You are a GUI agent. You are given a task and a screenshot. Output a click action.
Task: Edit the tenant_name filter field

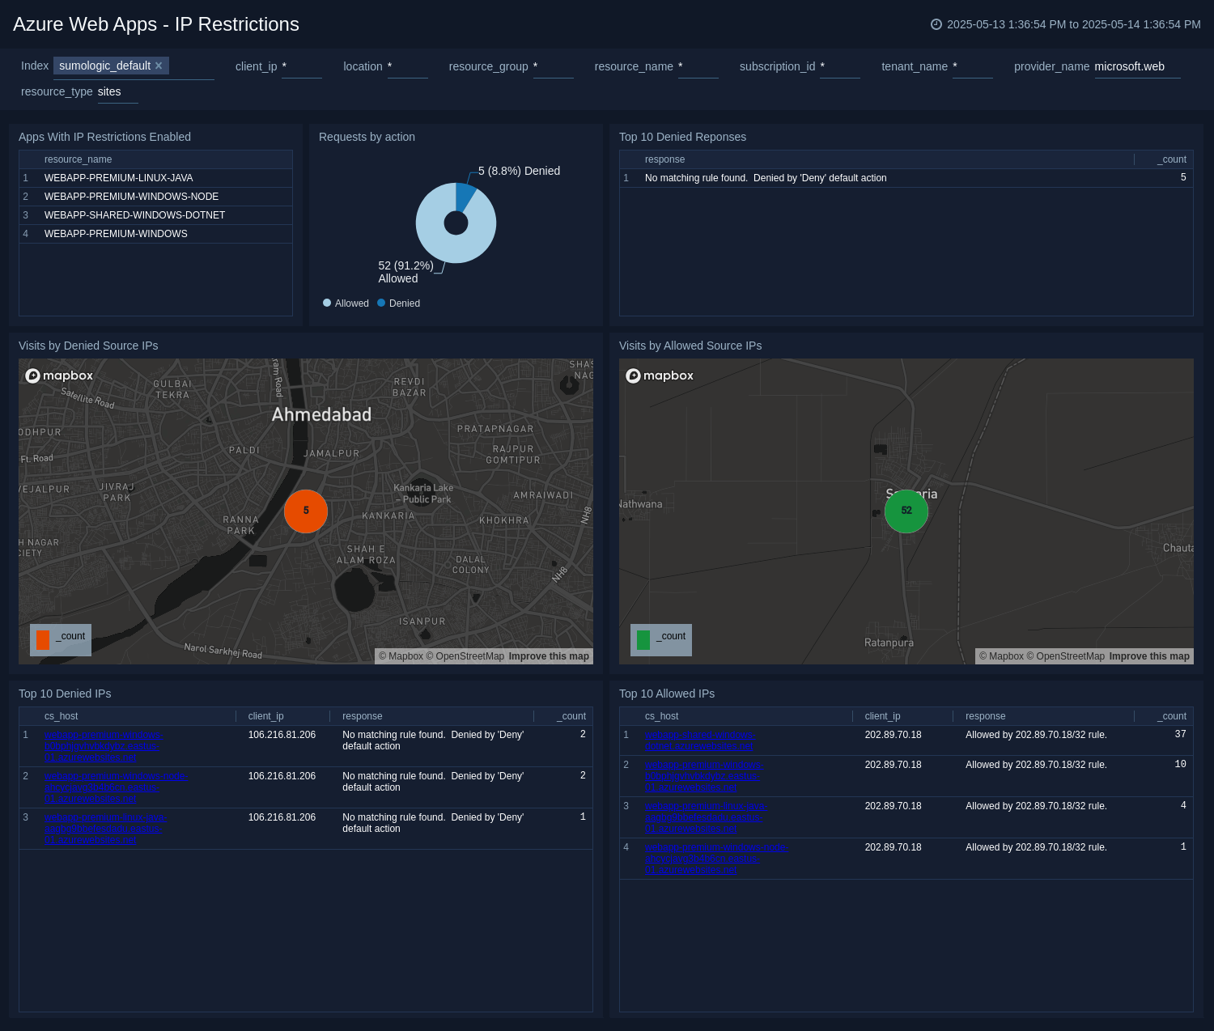coord(972,66)
